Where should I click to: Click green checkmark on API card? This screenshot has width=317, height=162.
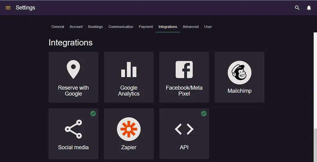coord(204,113)
